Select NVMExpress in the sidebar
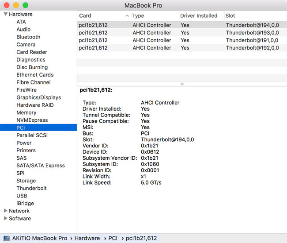Viewport: 287px width, 243px height. [32, 120]
